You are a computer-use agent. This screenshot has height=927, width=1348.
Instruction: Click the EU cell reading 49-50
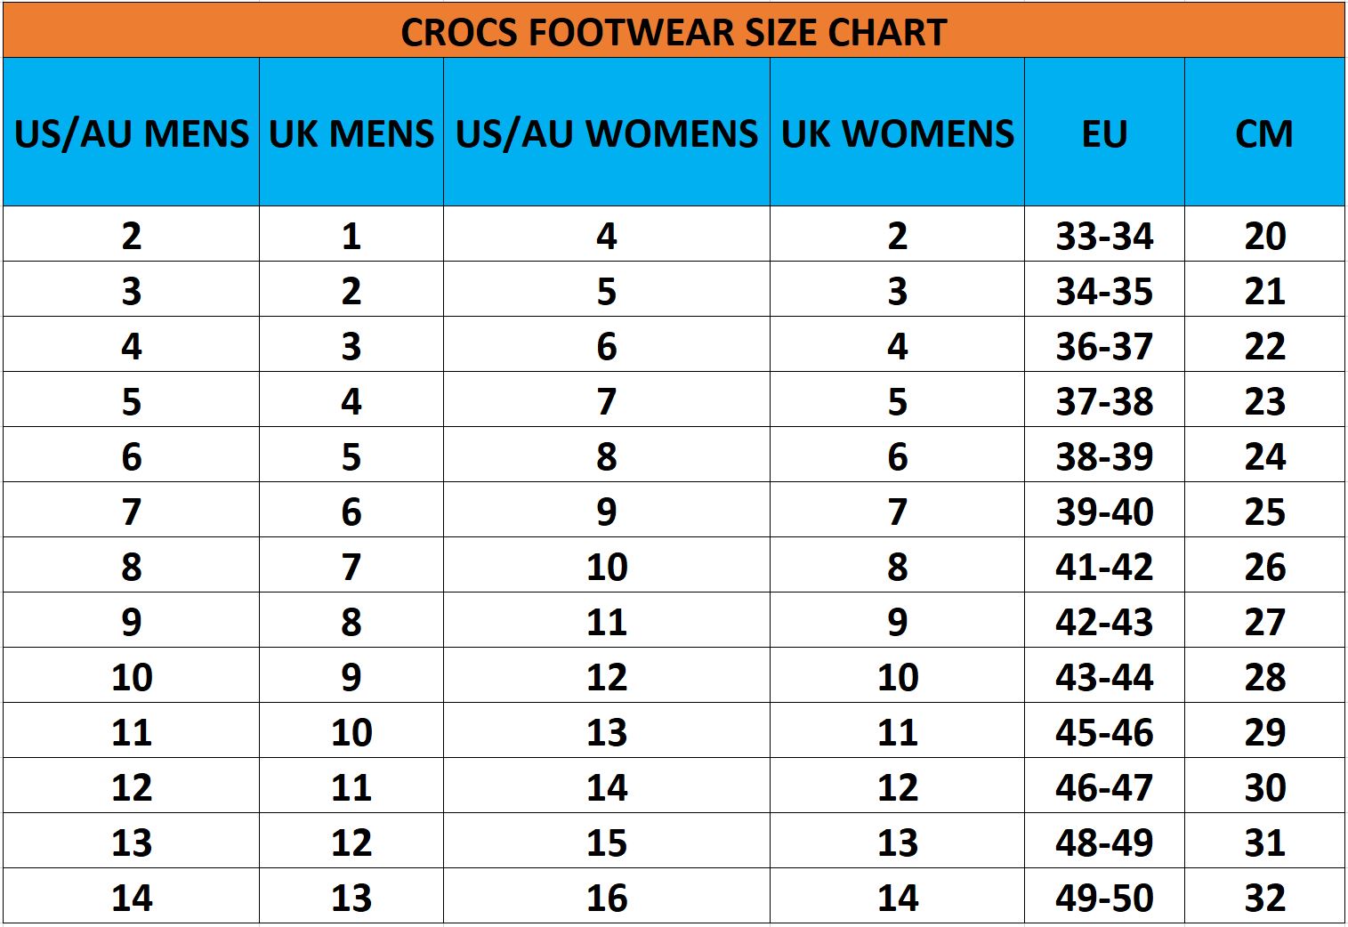click(1104, 897)
